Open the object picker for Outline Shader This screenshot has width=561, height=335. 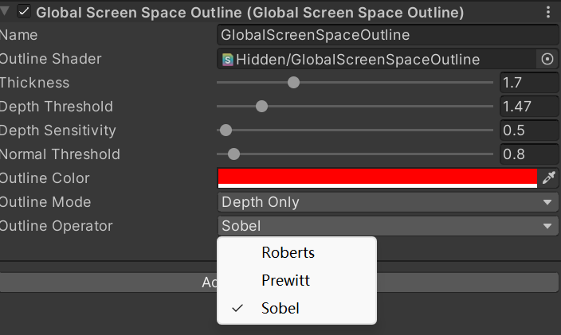coord(547,59)
